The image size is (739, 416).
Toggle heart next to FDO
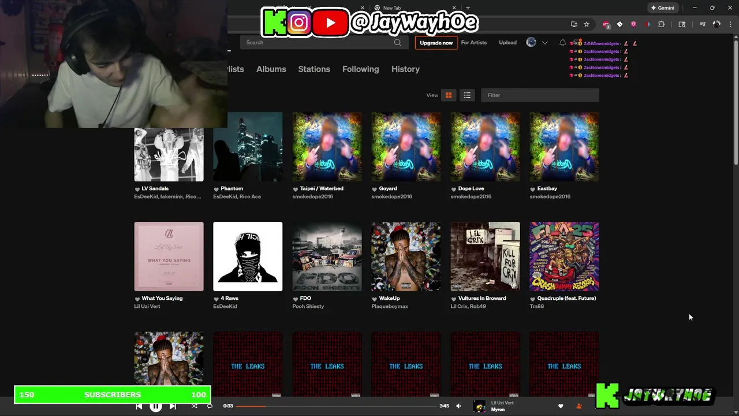click(x=296, y=299)
